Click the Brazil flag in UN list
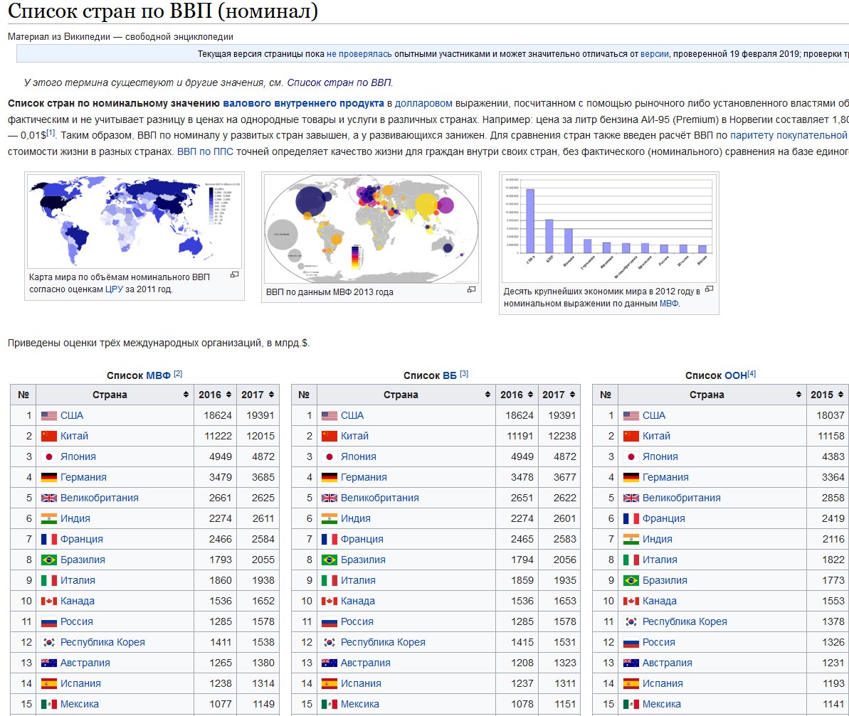Screen dimensions: 849x716 tap(631, 580)
